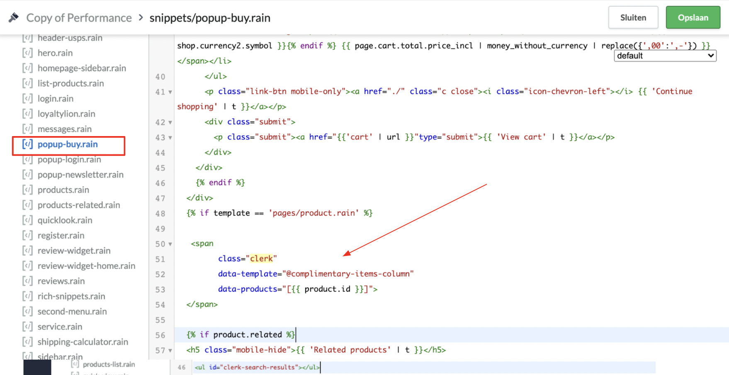Select products-related.rain in file list

[79, 205]
